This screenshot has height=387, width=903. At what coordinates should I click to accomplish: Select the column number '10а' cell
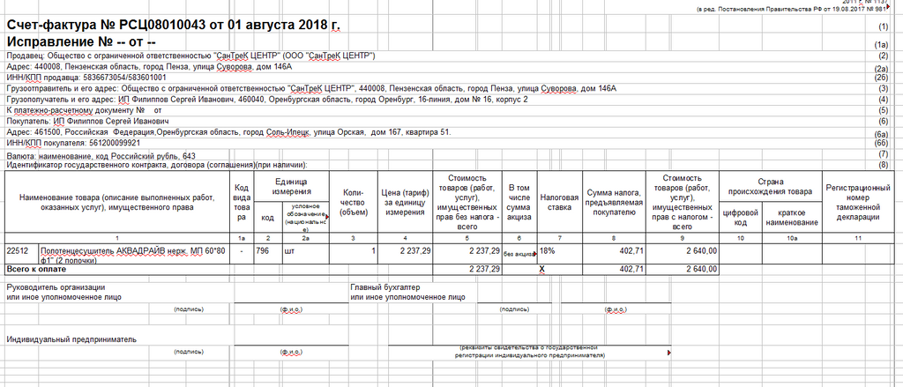[791, 238]
